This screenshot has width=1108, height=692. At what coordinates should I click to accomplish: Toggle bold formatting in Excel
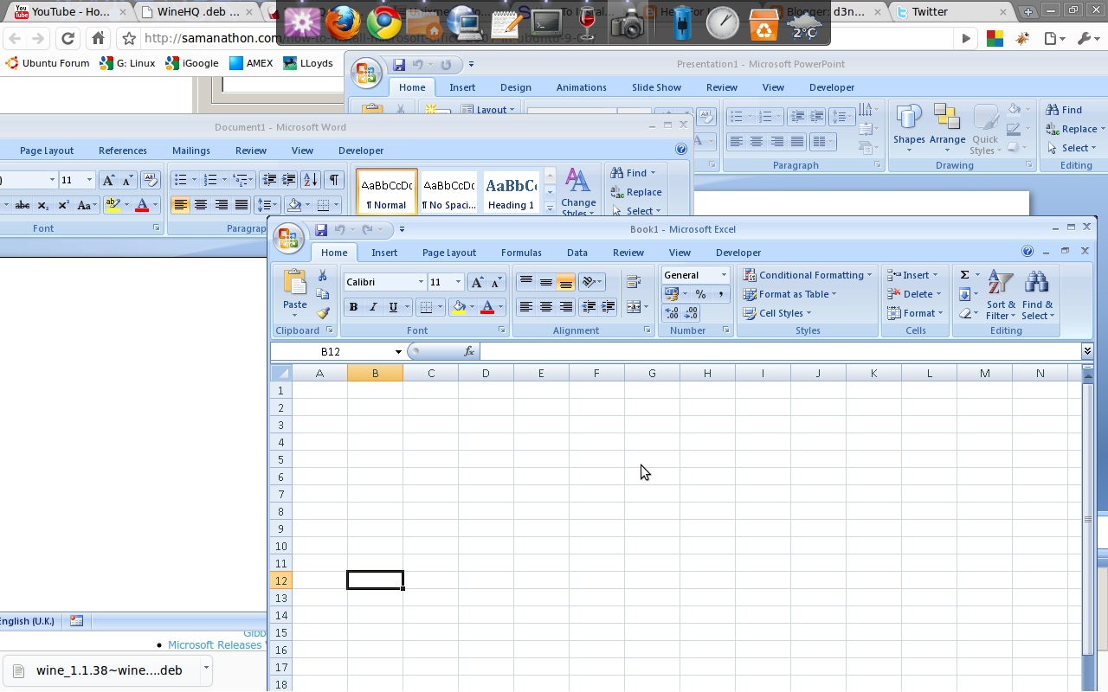(353, 307)
